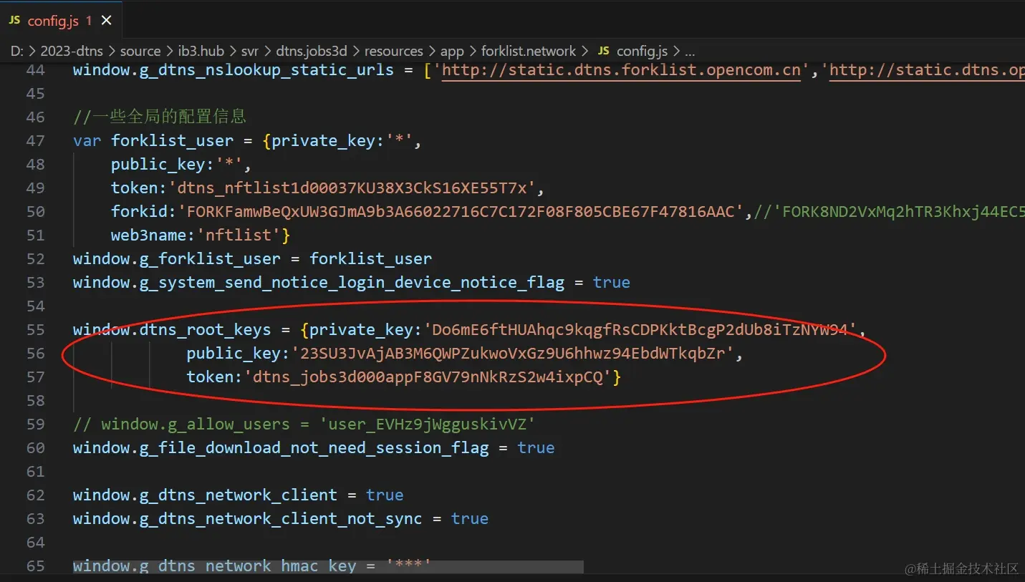The image size is (1025, 582).
Task: Click the commented g_allow_users line
Action: point(304,425)
